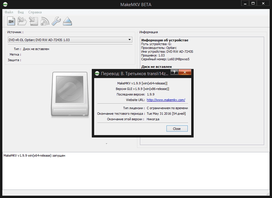272x198 pixels.
Task: Click the 'Тип лицензии :' label
Action: pyautogui.click(x=134, y=108)
